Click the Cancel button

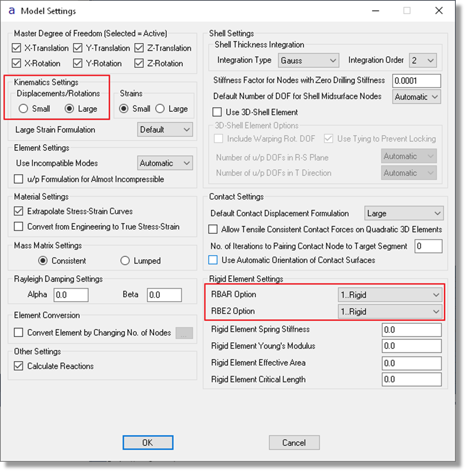tap(294, 443)
